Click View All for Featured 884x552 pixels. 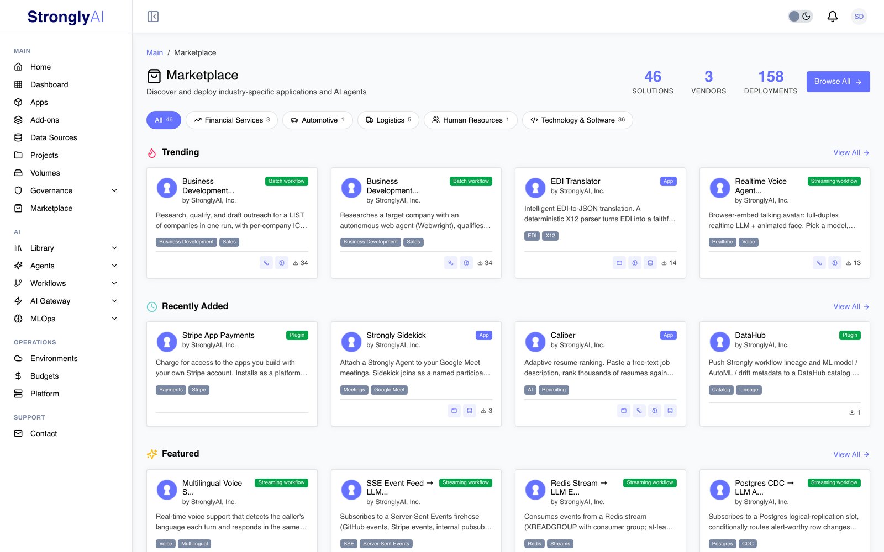click(851, 454)
